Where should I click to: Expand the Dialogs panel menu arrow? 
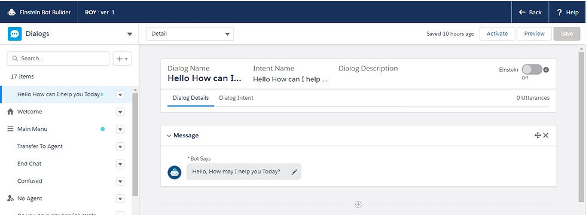click(x=130, y=35)
